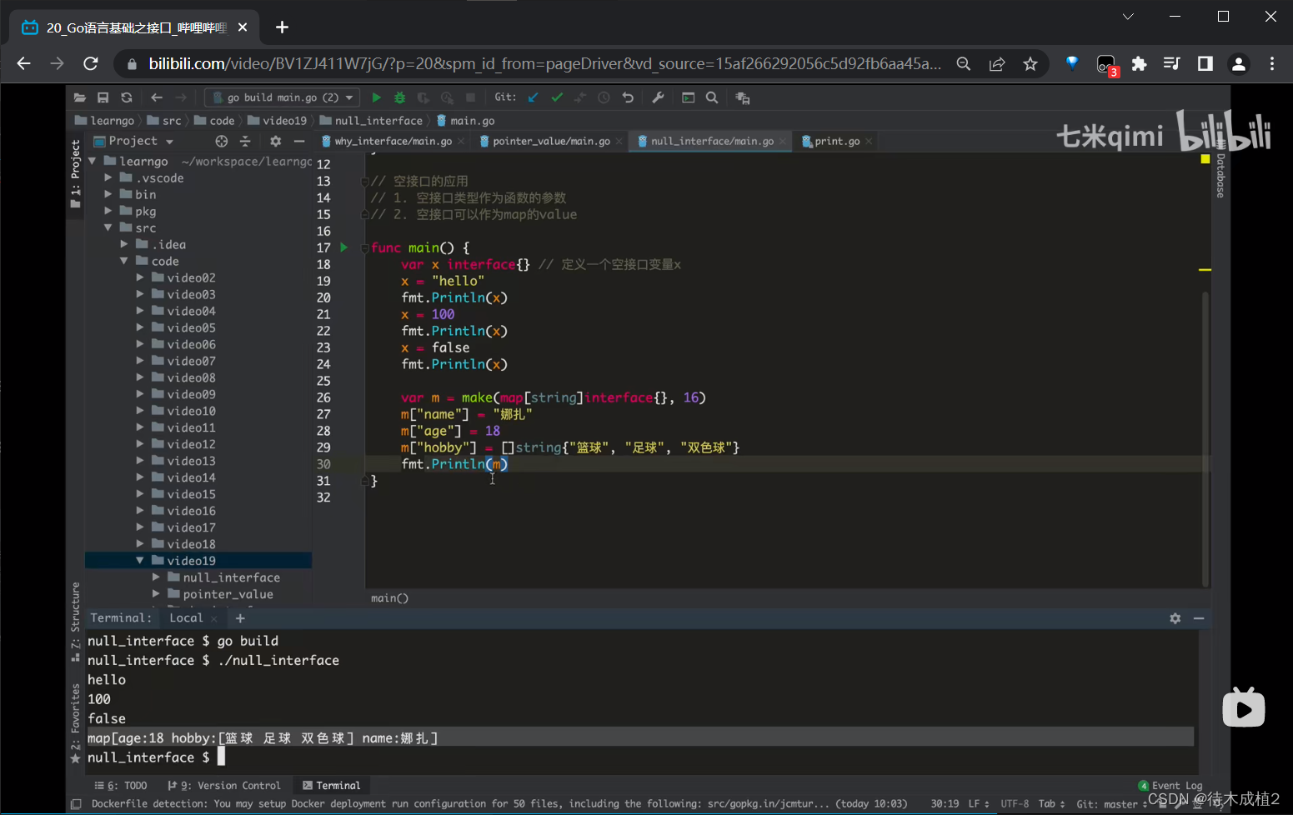Image resolution: width=1293 pixels, height=815 pixels.
Task: Open terminal panel gear settings
Action: pos(1175,618)
